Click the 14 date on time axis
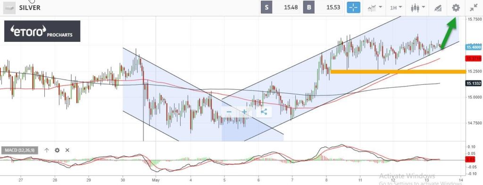Screen dimensions: 483x185 click(461, 180)
